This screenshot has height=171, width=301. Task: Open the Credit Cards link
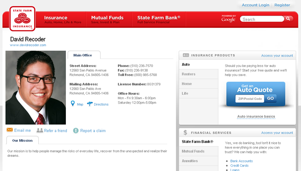coord(240,165)
